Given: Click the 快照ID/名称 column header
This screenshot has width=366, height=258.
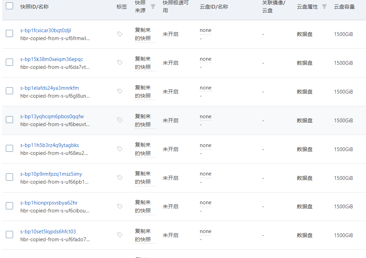Looking at the screenshot, I should pyautogui.click(x=35, y=7).
